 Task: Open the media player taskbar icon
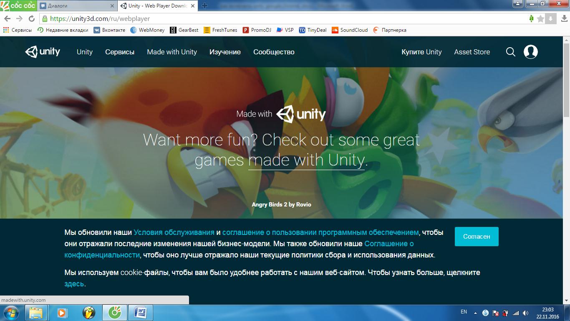click(62, 313)
